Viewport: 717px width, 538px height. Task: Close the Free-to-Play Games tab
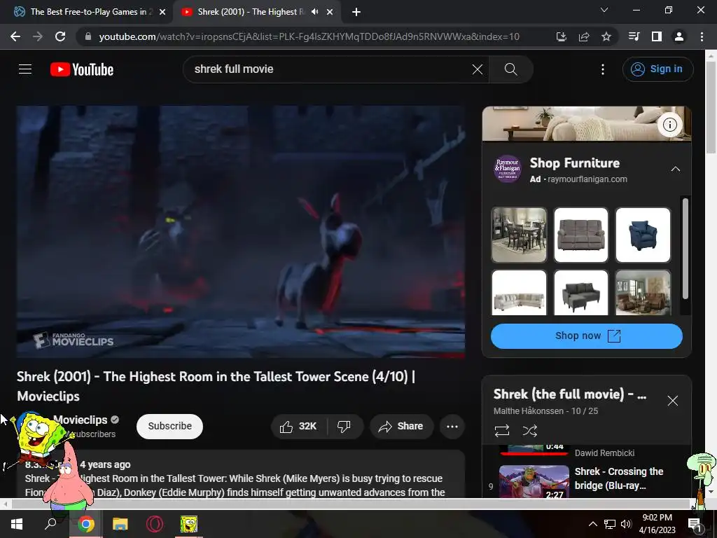coord(162,13)
